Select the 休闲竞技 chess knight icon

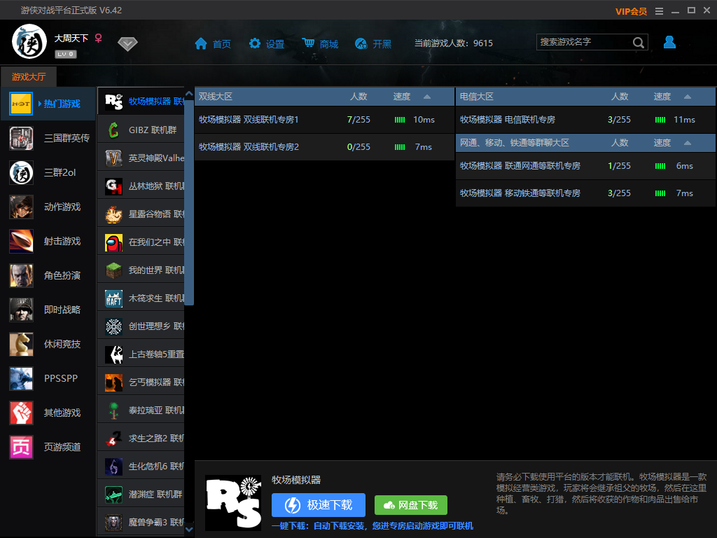[x=21, y=344]
